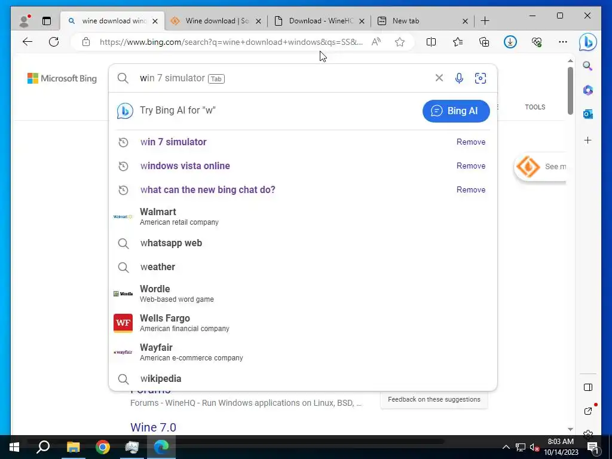Image resolution: width=612 pixels, height=459 pixels.
Task: Launch Google Chrome from taskbar
Action: coord(103,447)
